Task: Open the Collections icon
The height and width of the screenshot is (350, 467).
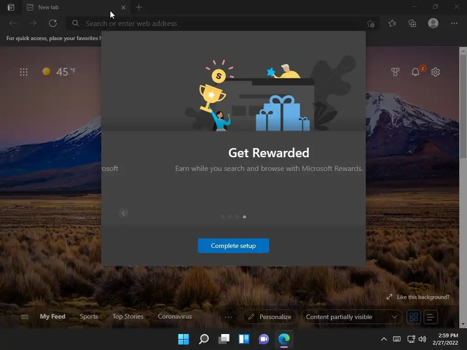Action: pyautogui.click(x=412, y=23)
